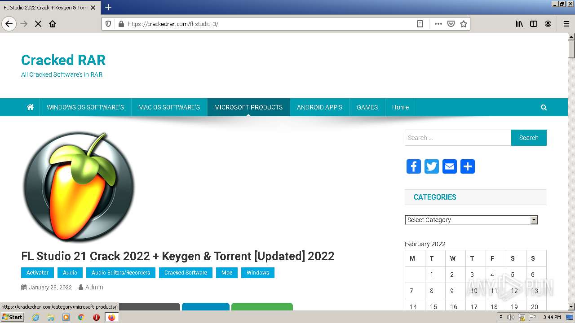Open Opera red taskbar icon
This screenshot has width=575, height=323.
pyautogui.click(x=96, y=317)
